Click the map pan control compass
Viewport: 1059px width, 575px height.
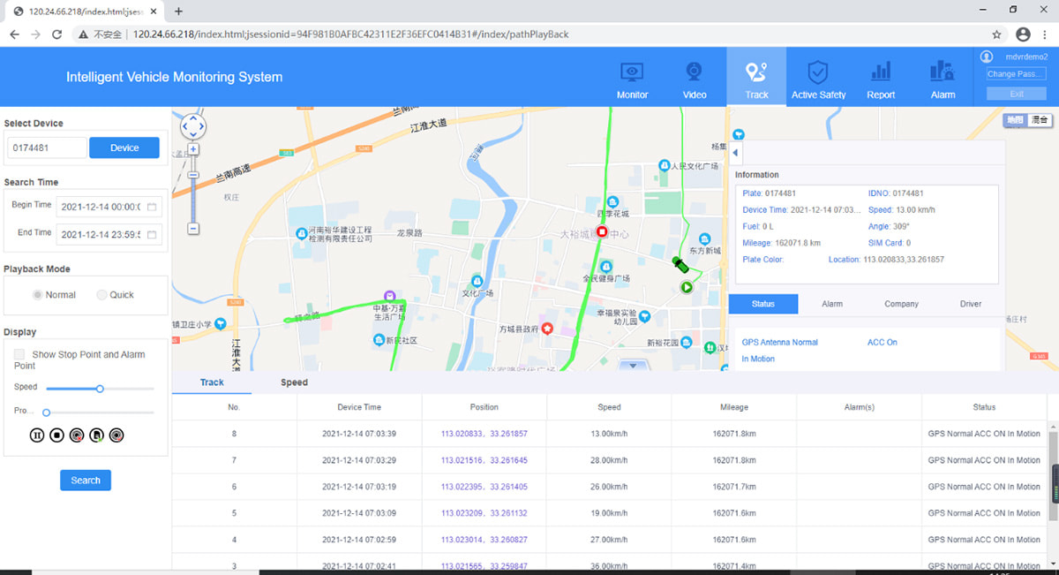[x=193, y=126]
